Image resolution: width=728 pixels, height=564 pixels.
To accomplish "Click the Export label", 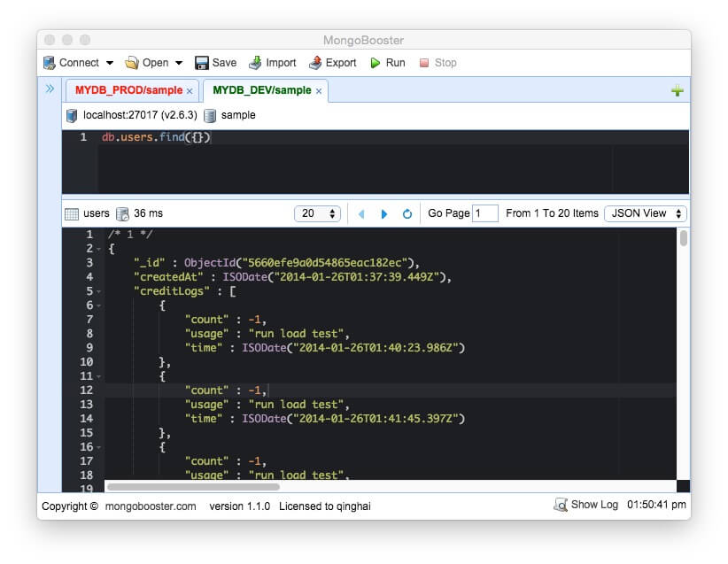I will pos(341,63).
